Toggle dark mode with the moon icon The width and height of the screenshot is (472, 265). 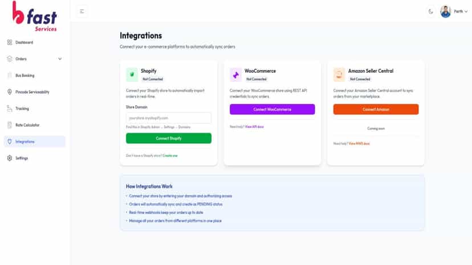tap(431, 11)
